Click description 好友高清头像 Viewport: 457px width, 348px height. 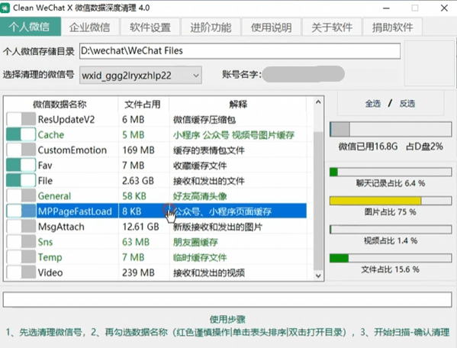(x=200, y=196)
